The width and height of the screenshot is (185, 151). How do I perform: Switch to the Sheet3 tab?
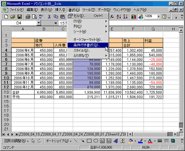[113, 134]
